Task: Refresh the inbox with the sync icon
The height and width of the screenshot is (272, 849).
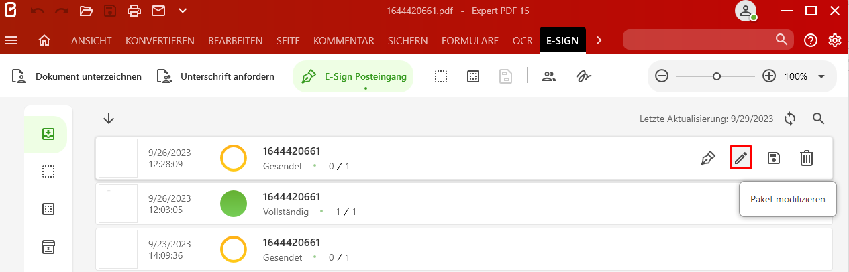Action: tap(790, 119)
